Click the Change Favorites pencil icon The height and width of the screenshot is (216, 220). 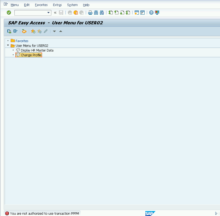point(45,31)
